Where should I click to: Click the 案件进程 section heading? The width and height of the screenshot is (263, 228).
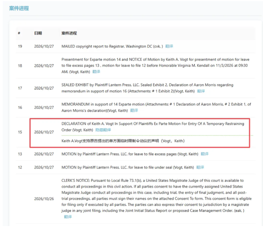(19, 8)
